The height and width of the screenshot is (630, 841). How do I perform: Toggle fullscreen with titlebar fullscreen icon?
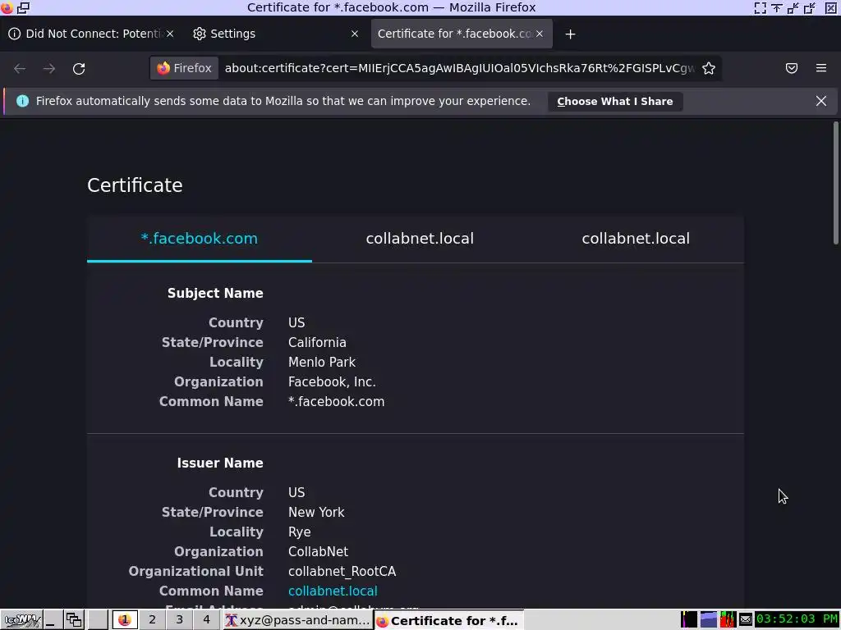tap(760, 7)
